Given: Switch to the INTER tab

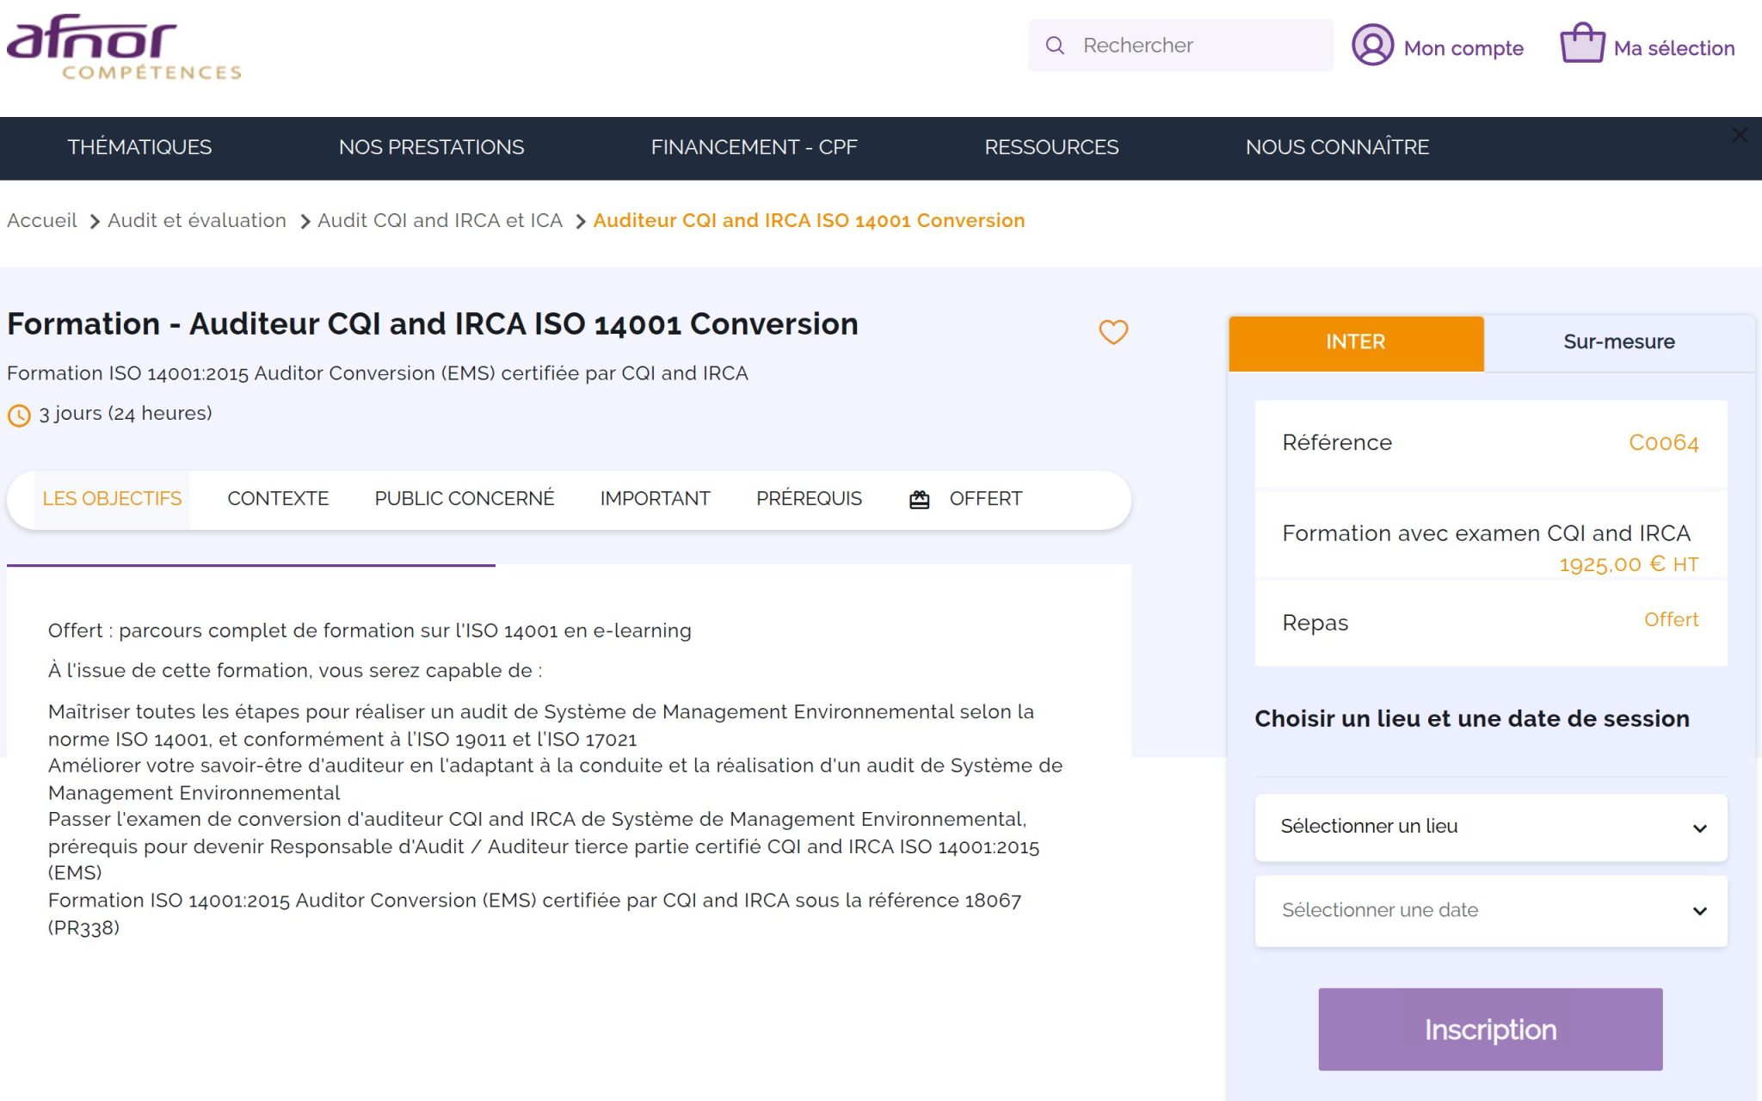Looking at the screenshot, I should coord(1356,343).
